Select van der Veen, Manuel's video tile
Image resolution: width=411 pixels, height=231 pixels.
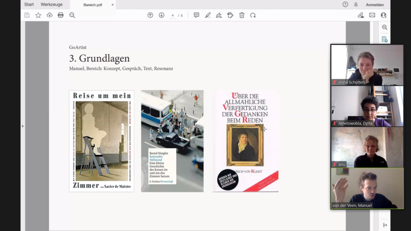click(367, 188)
